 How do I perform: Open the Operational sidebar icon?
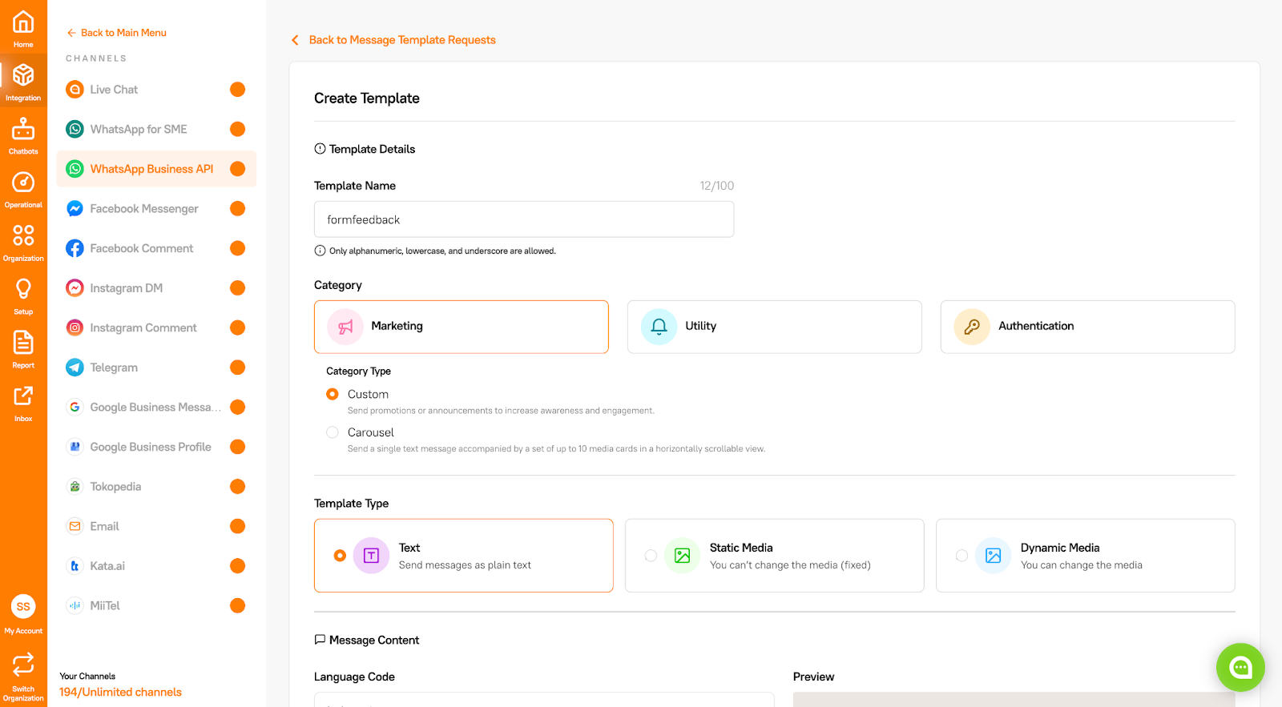click(x=23, y=183)
